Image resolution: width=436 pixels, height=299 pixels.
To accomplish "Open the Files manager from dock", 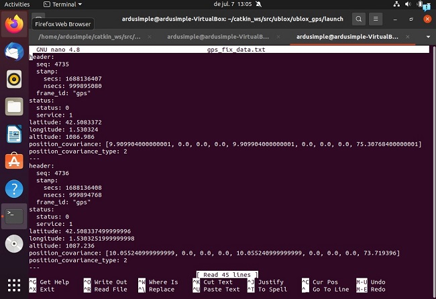I will point(14,107).
